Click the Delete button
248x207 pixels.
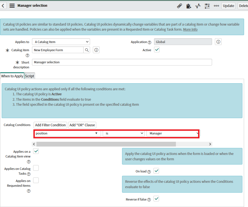coord(243,6)
